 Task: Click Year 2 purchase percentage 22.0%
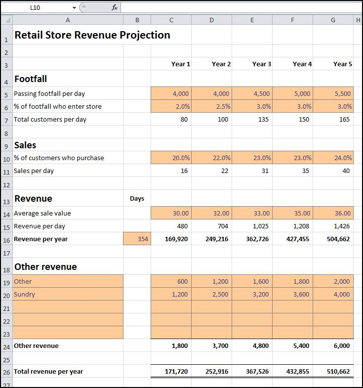(x=212, y=158)
